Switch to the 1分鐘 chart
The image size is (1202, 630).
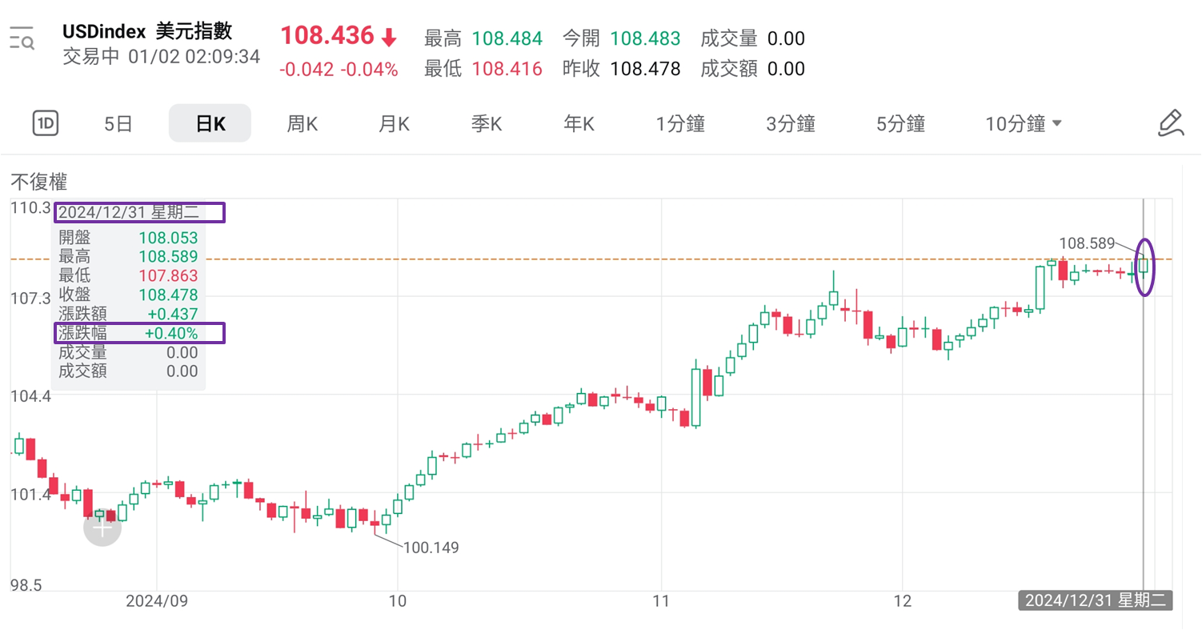tap(680, 124)
